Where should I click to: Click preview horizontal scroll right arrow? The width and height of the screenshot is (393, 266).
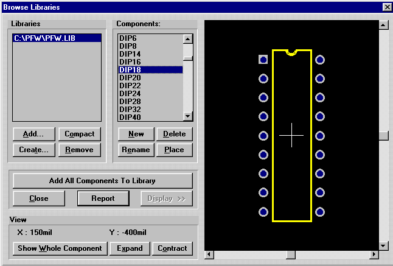click(374, 254)
